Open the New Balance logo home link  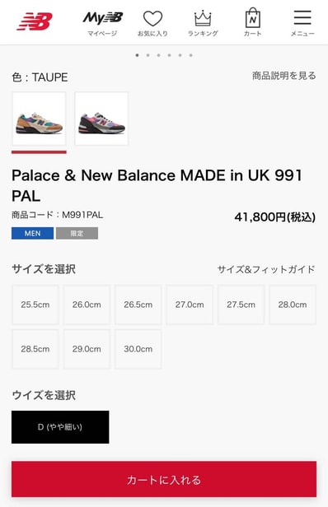(x=35, y=21)
